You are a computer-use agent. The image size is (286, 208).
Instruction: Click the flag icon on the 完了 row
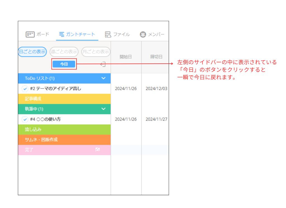97,150
